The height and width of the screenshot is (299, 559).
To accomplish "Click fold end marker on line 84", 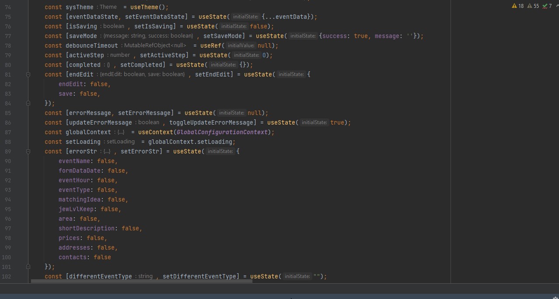I will tap(28, 103).
